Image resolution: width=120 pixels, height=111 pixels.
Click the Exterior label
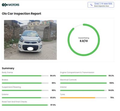[5, 94]
